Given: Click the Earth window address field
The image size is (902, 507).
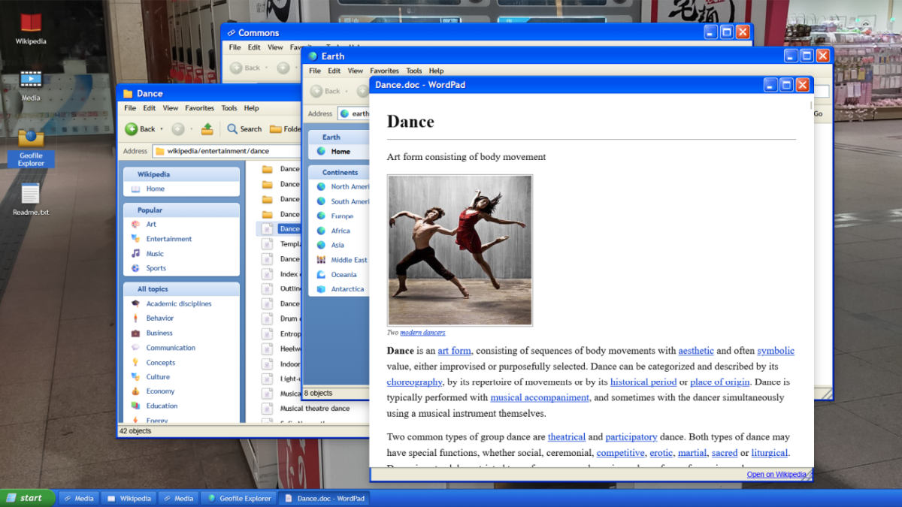Looking at the screenshot, I should (x=353, y=113).
